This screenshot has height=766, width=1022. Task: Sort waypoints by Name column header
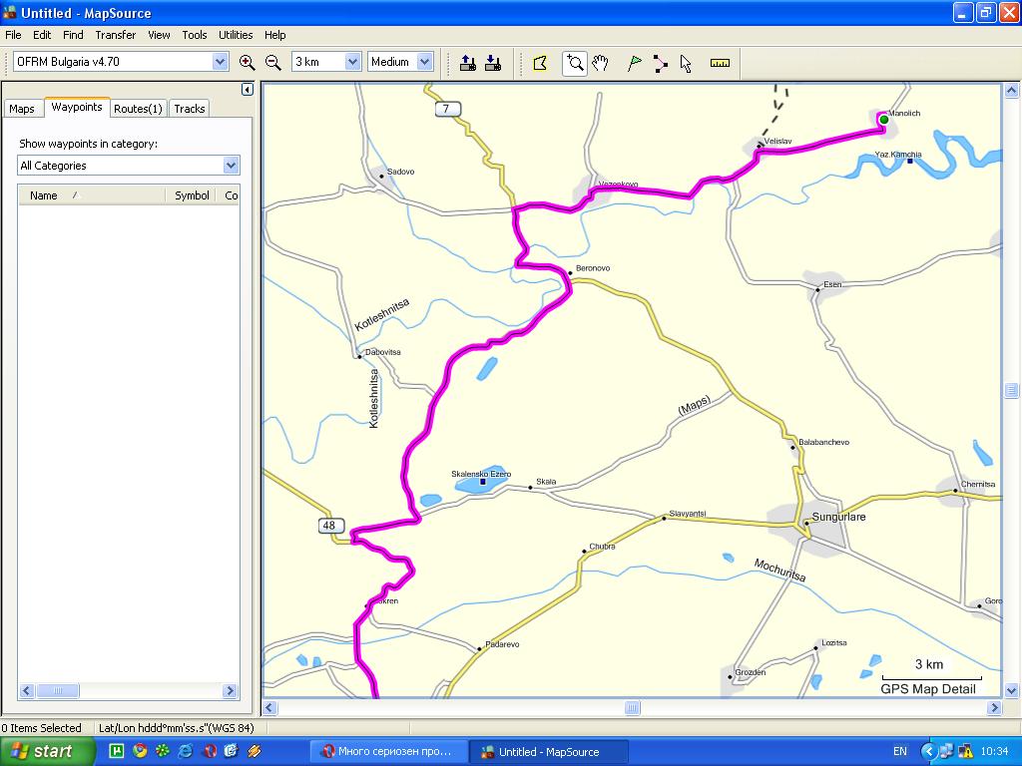click(x=91, y=195)
